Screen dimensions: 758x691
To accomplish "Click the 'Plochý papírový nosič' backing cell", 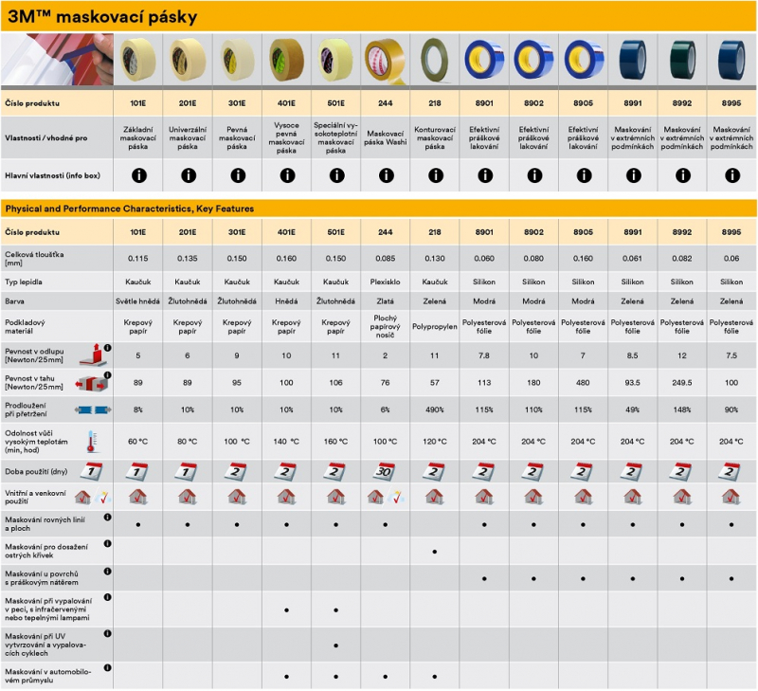I will coord(386,326).
